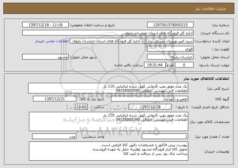This screenshot has width=238, height=168.
Task: Select the priority field showing فوري
Action: pyautogui.click(x=170, y=49)
